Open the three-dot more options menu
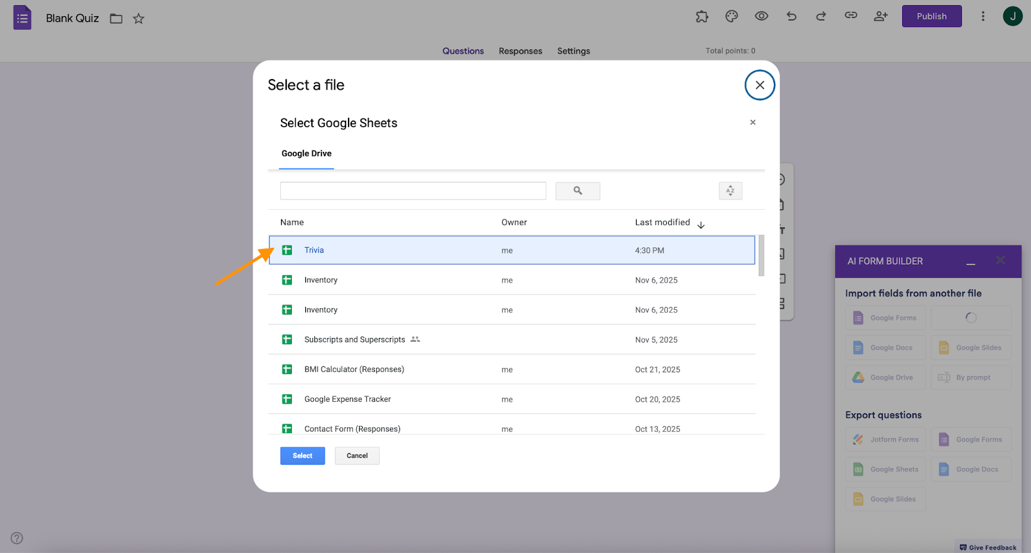This screenshot has height=553, width=1031. (983, 17)
